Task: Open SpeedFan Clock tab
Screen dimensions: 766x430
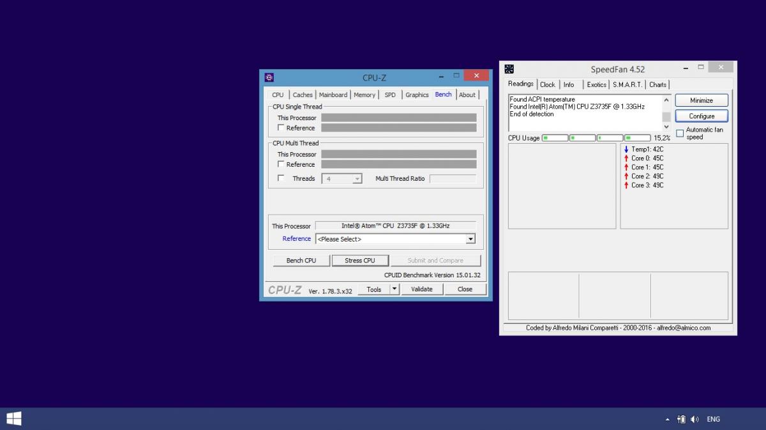Action: coord(548,84)
